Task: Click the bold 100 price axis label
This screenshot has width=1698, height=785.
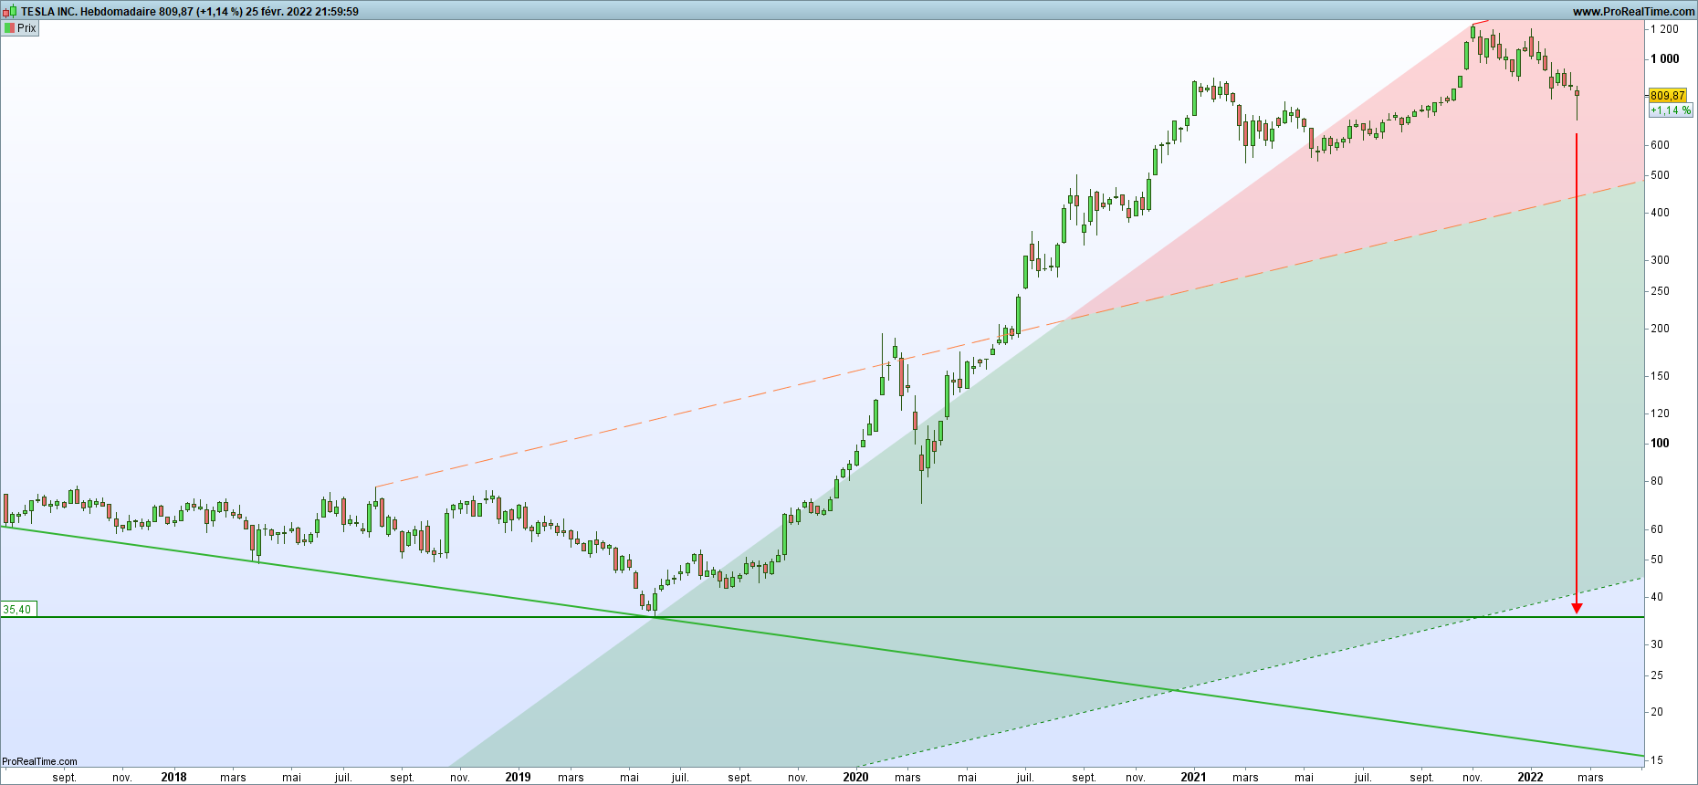Action: coord(1660,444)
